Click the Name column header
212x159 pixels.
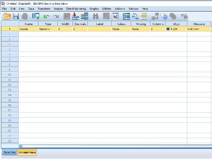coord(29,24)
